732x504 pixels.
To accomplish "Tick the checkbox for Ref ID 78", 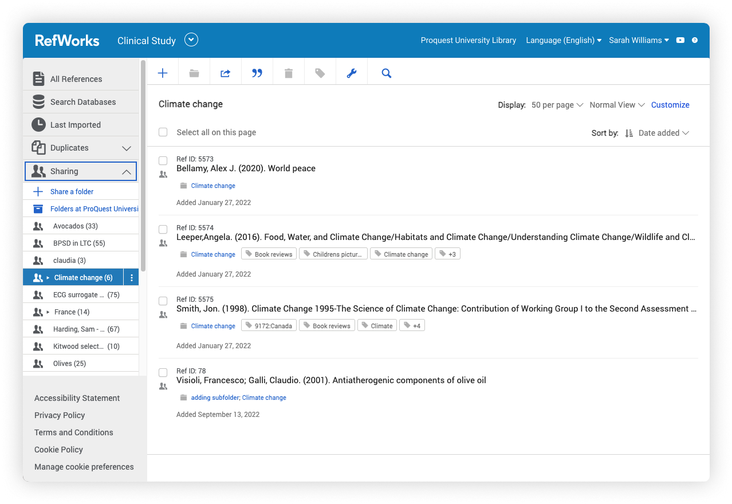I will 163,372.
